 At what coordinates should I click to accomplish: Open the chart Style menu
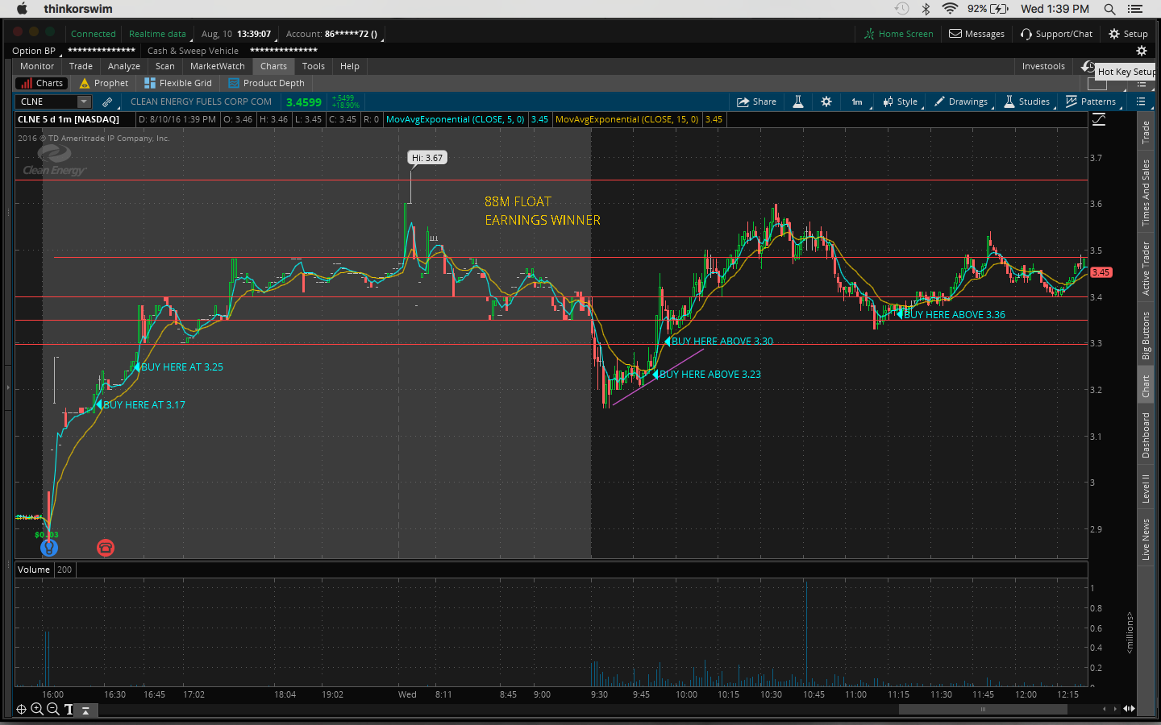(901, 101)
